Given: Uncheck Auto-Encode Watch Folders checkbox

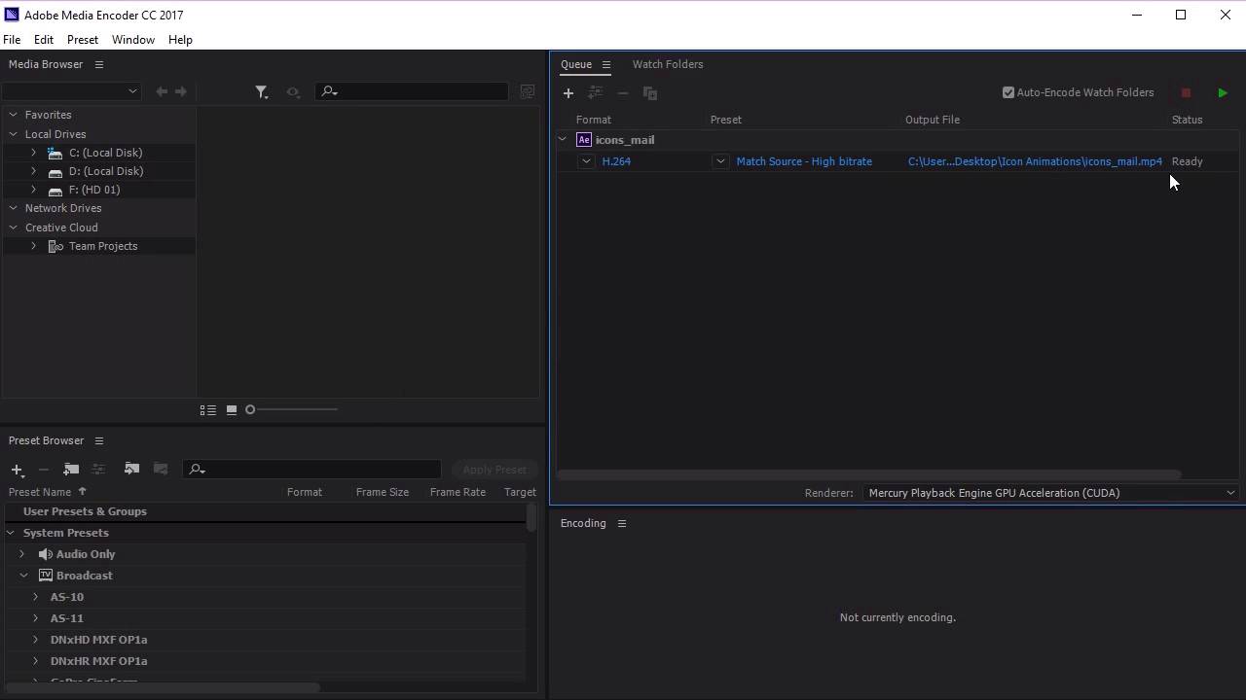Looking at the screenshot, I should pos(1008,92).
